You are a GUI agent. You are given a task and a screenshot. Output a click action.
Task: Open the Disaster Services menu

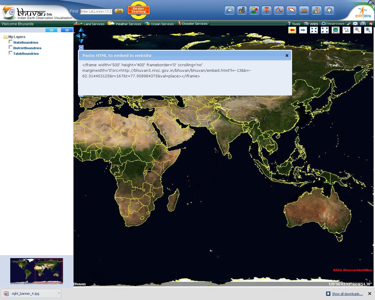tap(193, 24)
